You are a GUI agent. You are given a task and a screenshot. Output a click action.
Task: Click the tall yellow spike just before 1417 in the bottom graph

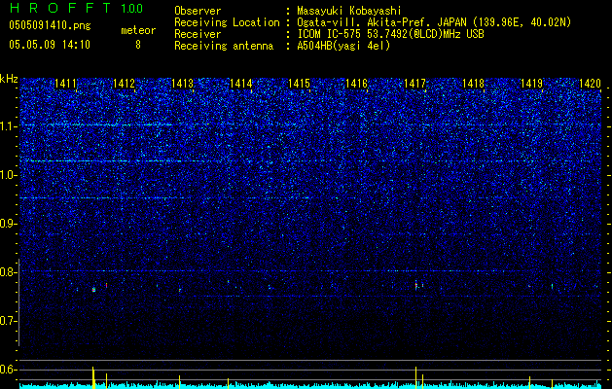(416, 377)
